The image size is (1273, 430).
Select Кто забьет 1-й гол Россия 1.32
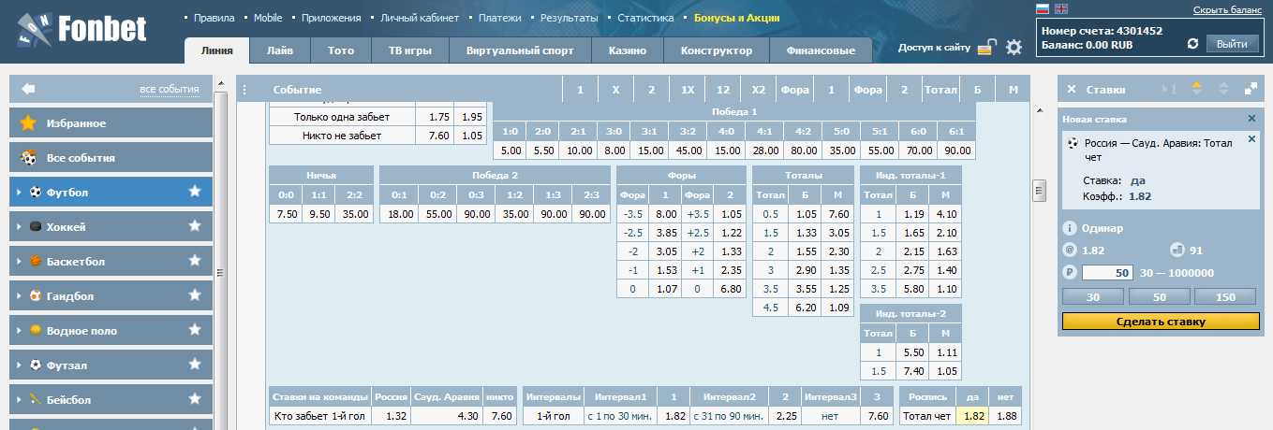(391, 416)
